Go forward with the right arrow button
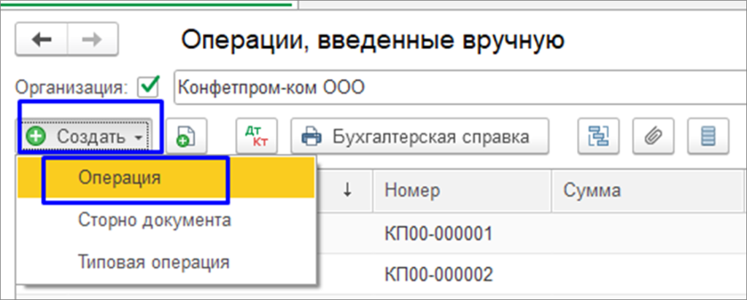Screen dimensions: 747x300 tap(93, 40)
